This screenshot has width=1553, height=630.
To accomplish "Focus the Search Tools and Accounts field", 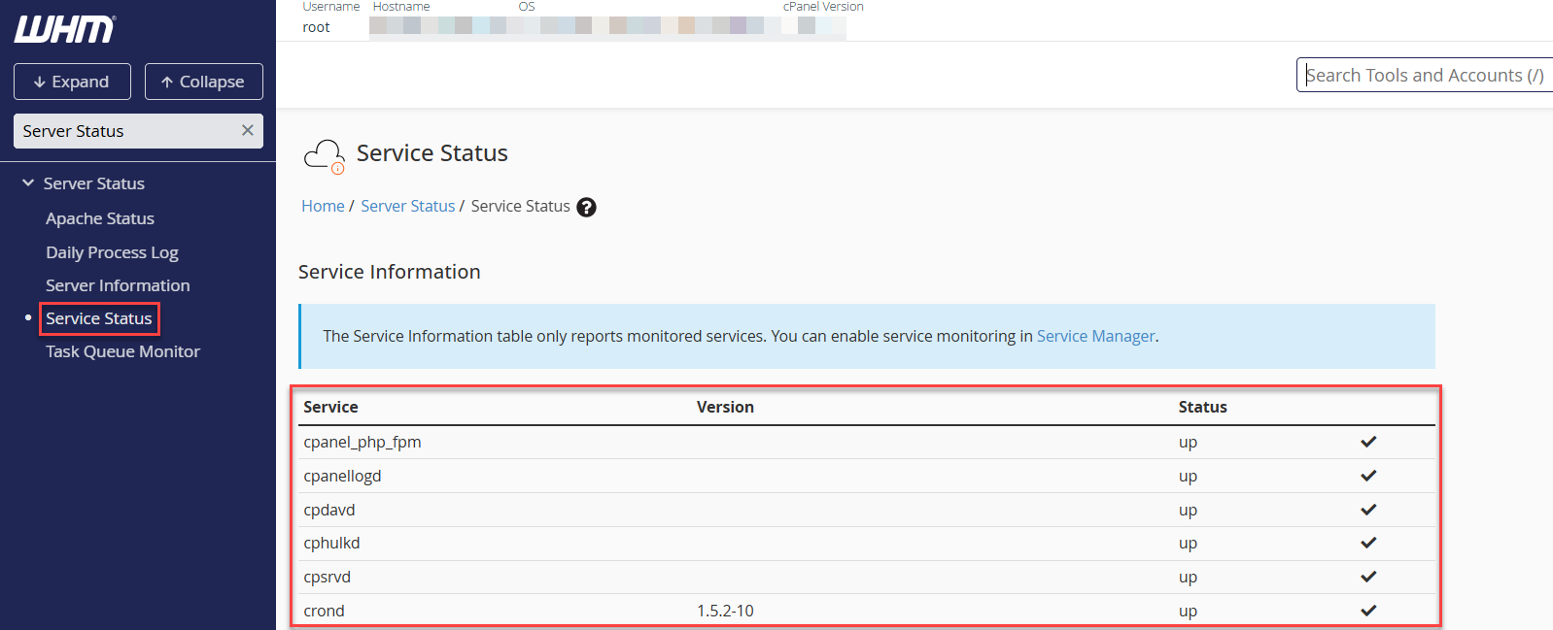I will (1424, 76).
